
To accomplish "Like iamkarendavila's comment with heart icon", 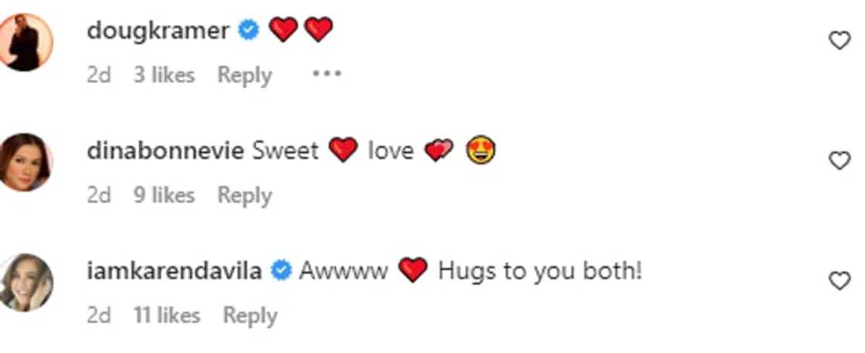I will click(x=839, y=281).
